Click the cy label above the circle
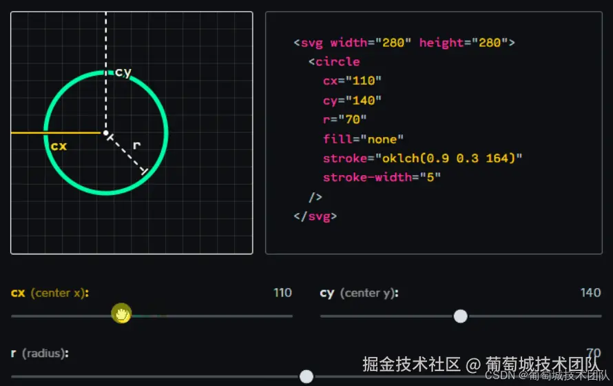 [123, 72]
